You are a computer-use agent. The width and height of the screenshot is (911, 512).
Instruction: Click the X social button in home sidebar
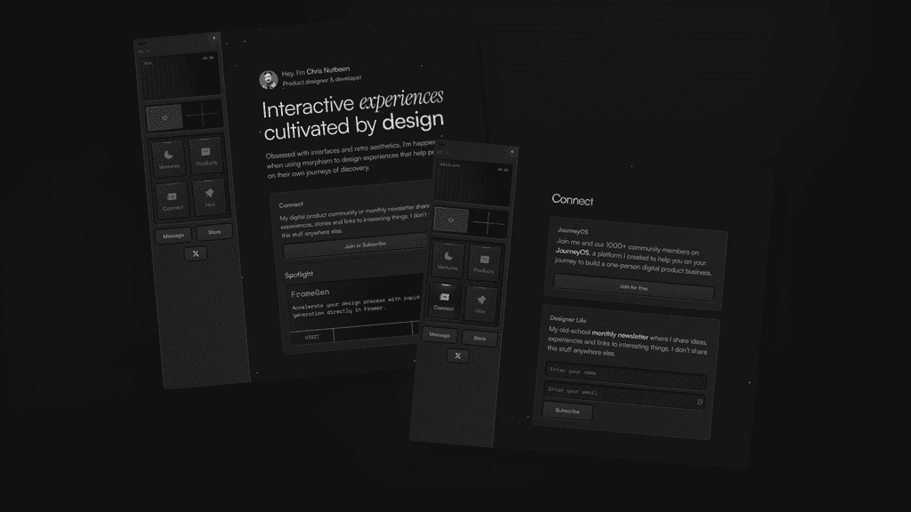pos(196,253)
